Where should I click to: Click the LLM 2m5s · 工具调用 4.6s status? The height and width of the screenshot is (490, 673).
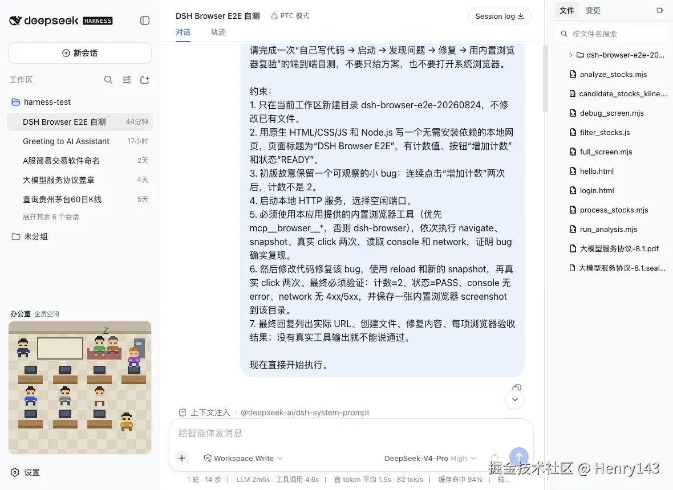277,479
